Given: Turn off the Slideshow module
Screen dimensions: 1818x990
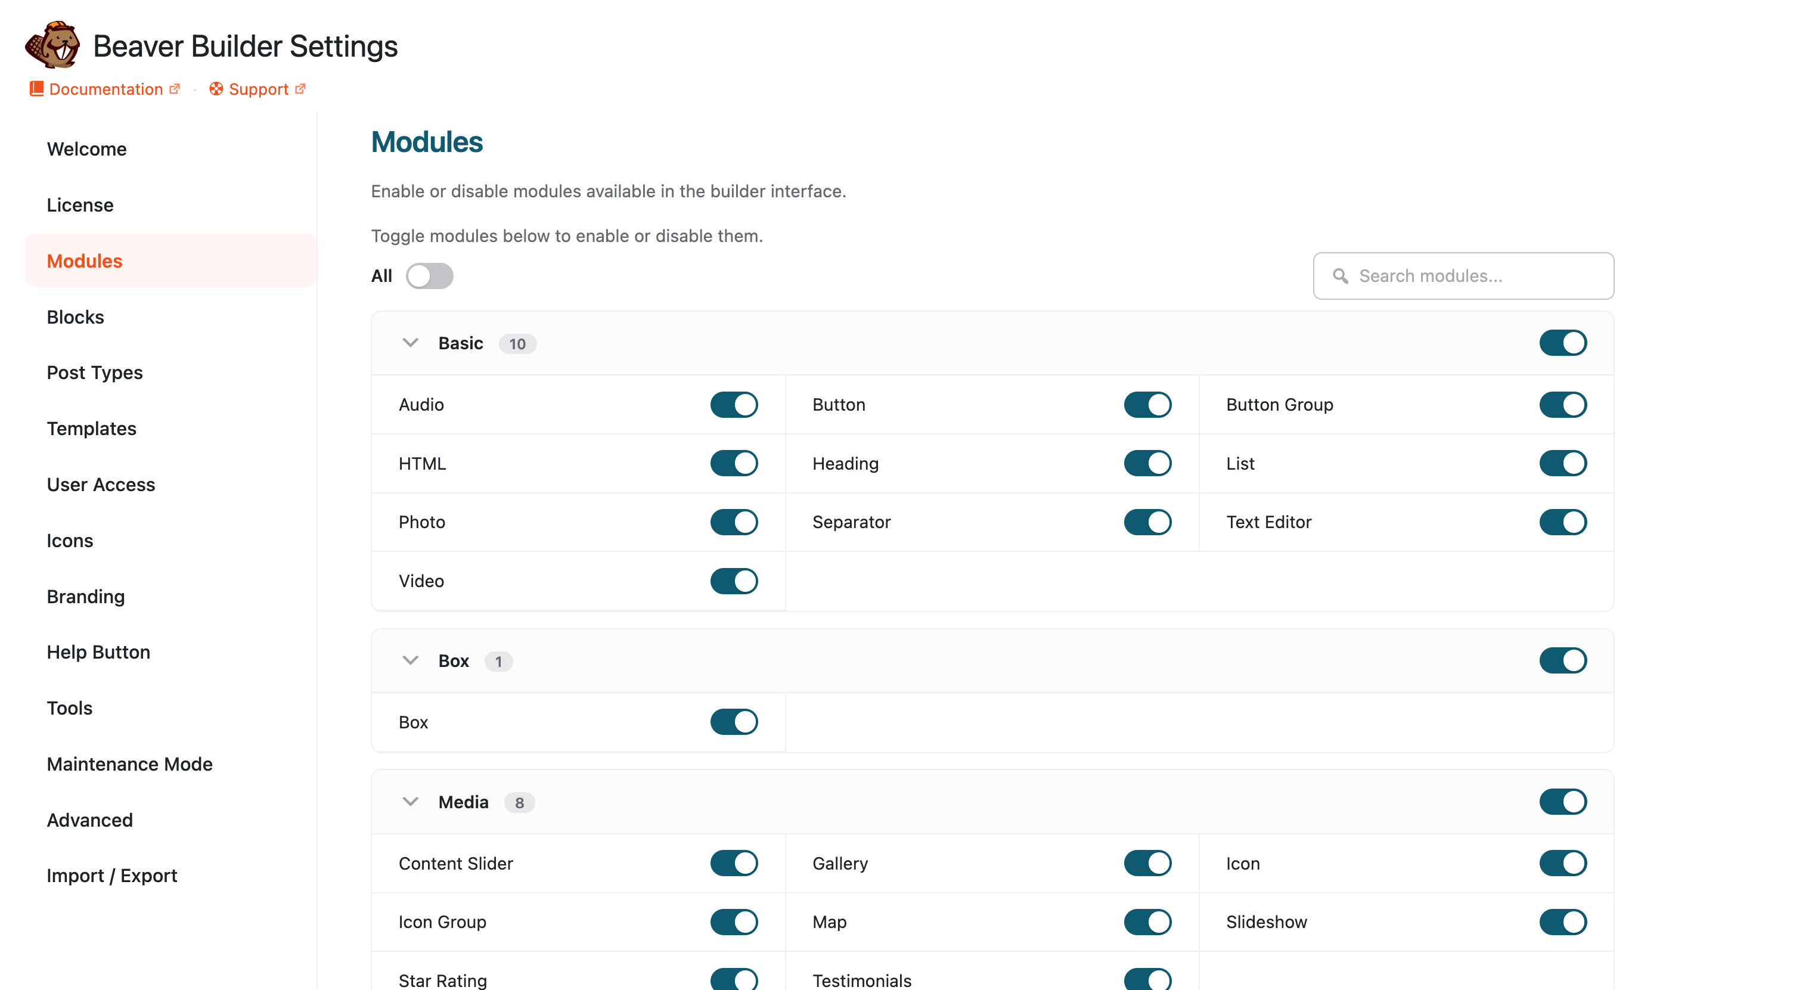Looking at the screenshot, I should (x=1562, y=921).
